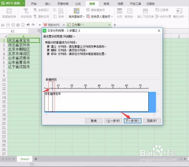The image size is (189, 167).
Task: Expand the 高亮重复项 dropdown arrow
Action: point(84,16)
